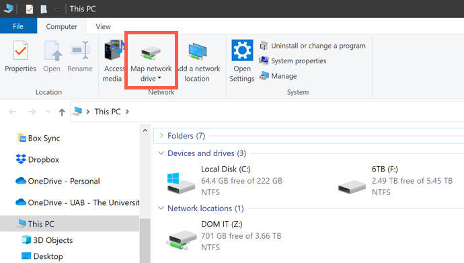Screen dimensions: 464x263
Task: Open the recent locations dropdown chevron
Action: tap(48, 112)
